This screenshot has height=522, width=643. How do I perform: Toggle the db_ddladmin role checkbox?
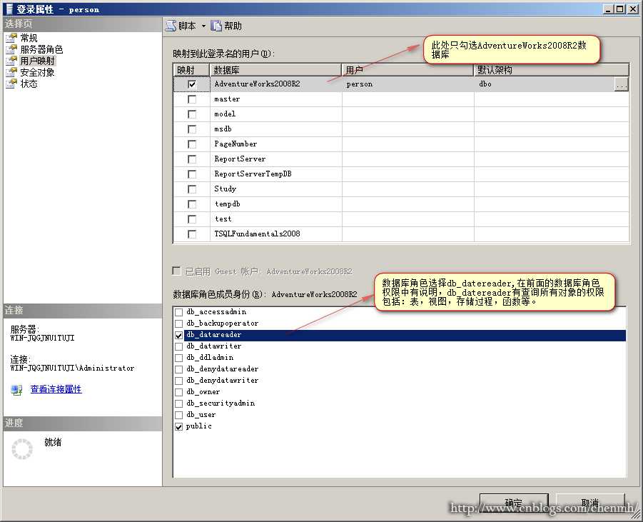pos(179,358)
